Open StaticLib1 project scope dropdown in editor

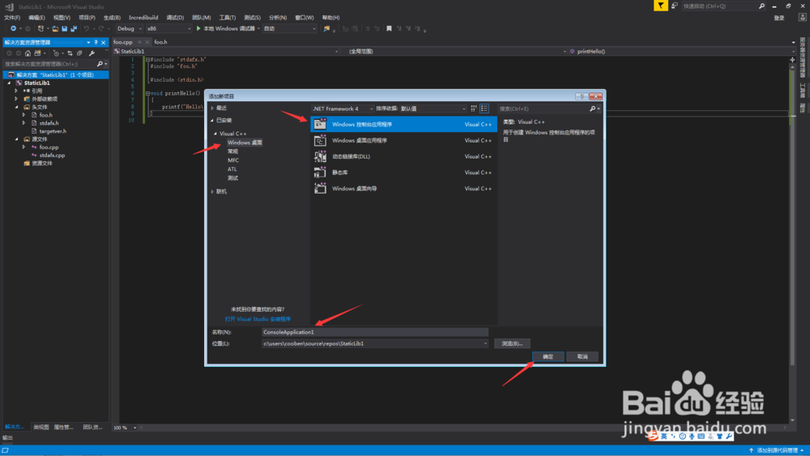tap(336, 52)
